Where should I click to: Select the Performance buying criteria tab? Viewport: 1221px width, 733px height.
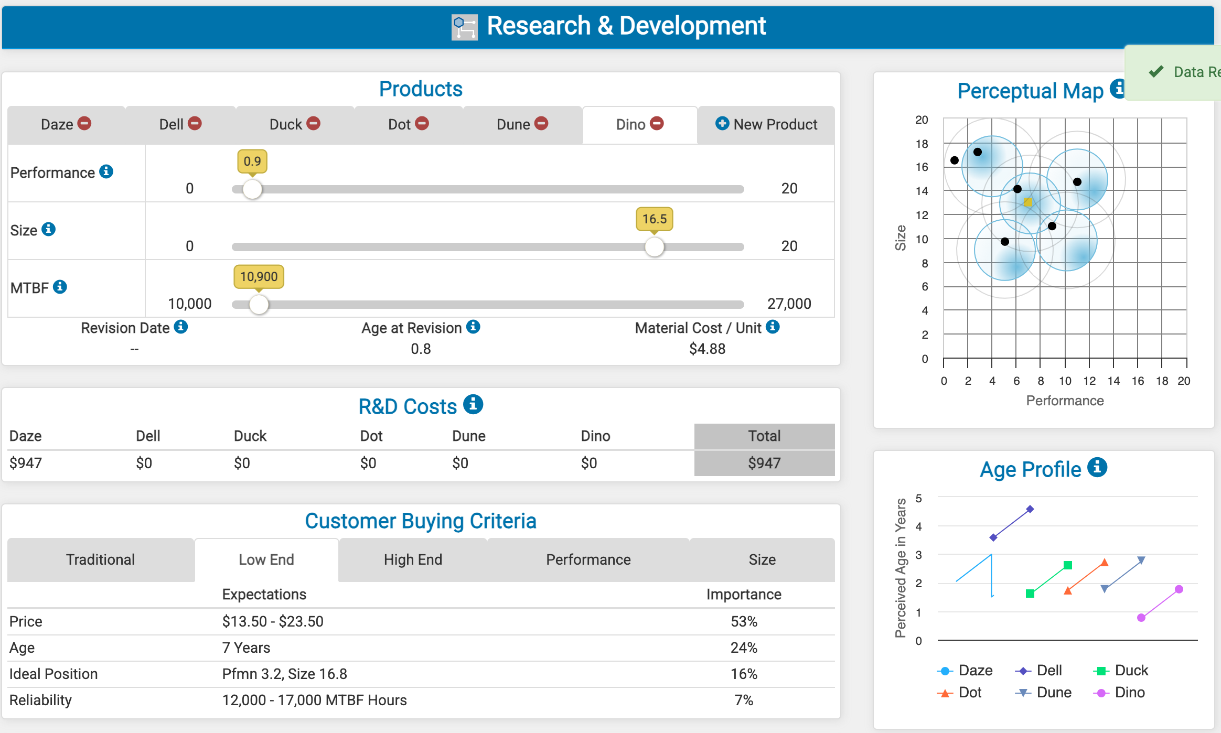pyautogui.click(x=588, y=559)
